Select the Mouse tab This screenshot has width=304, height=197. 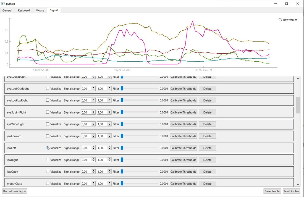tap(40, 10)
